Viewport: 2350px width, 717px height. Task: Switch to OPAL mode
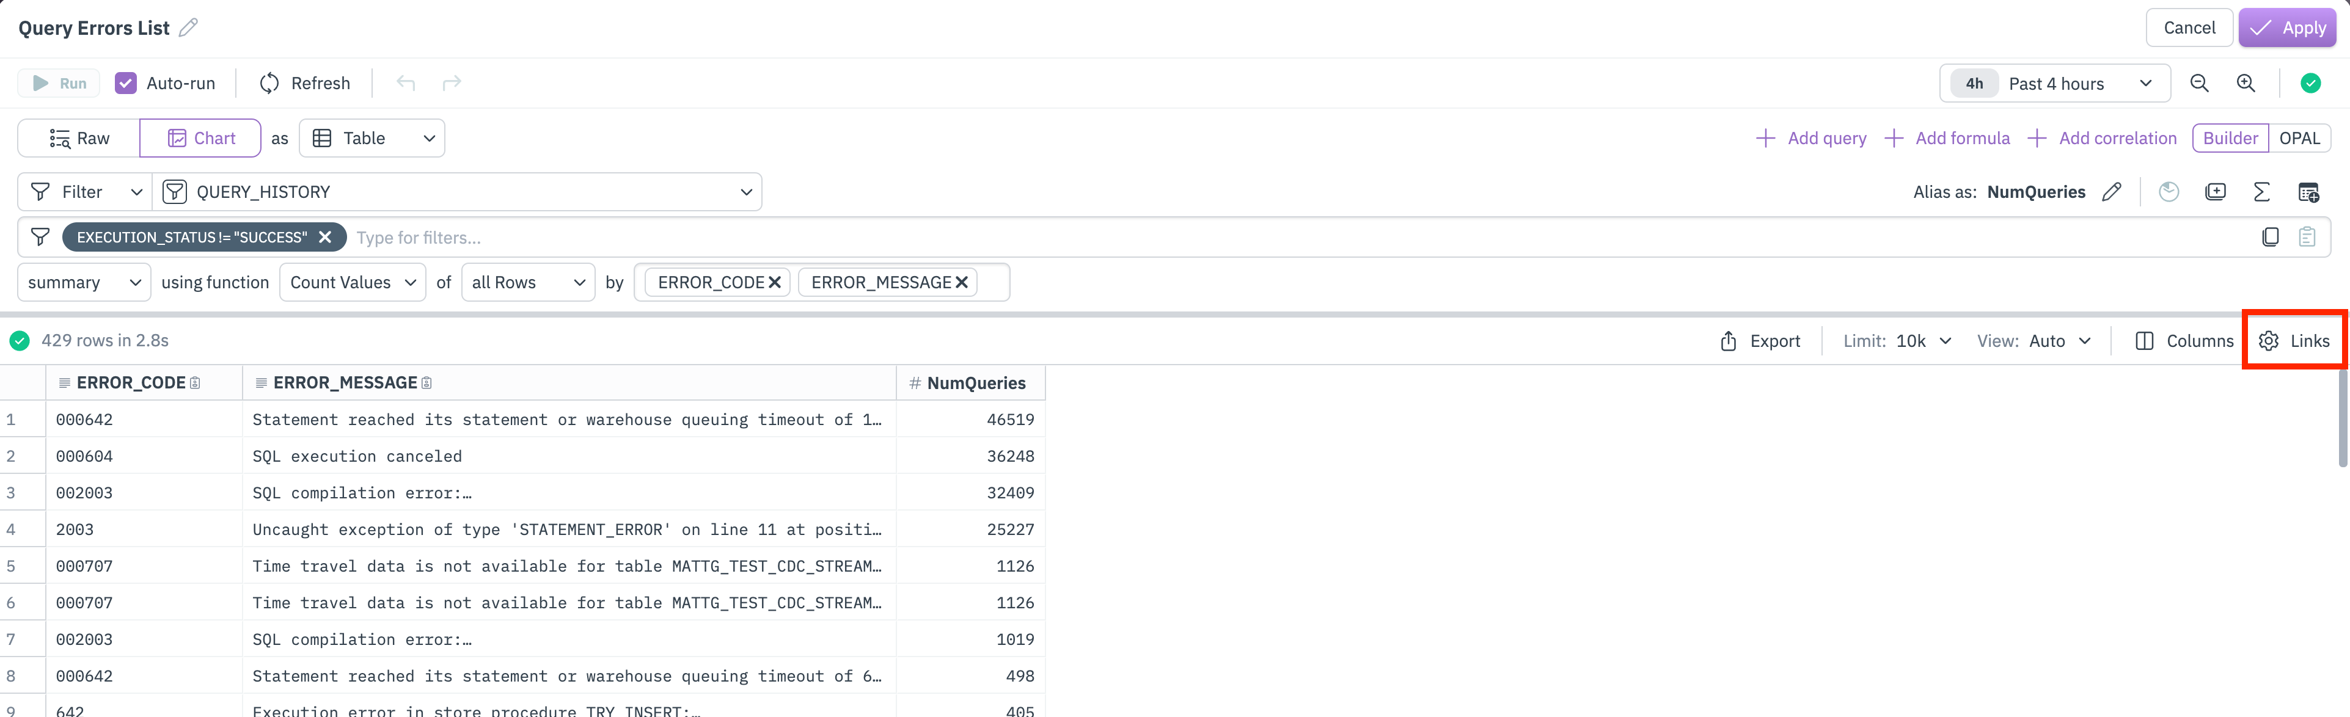2299,138
